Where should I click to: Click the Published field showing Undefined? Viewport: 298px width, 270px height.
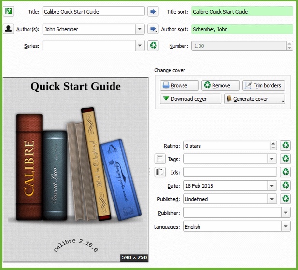(226, 199)
